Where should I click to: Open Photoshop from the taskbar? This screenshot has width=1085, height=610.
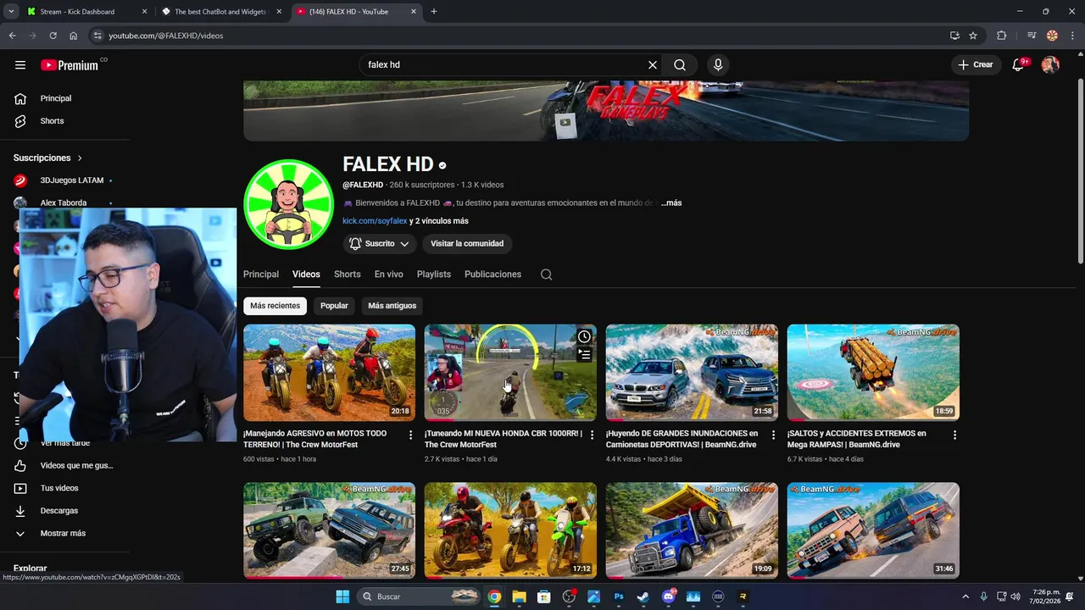pos(619,596)
